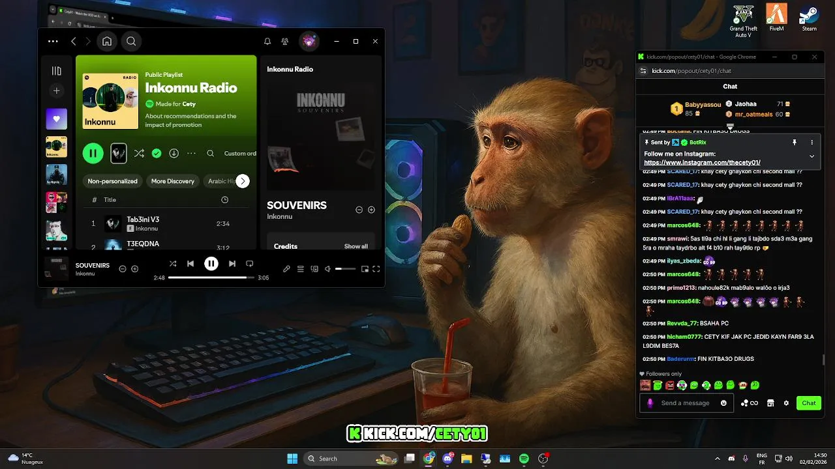Viewport: 835px width, 469px height.
Task: Open the miniplayer icon
Action: [365, 268]
